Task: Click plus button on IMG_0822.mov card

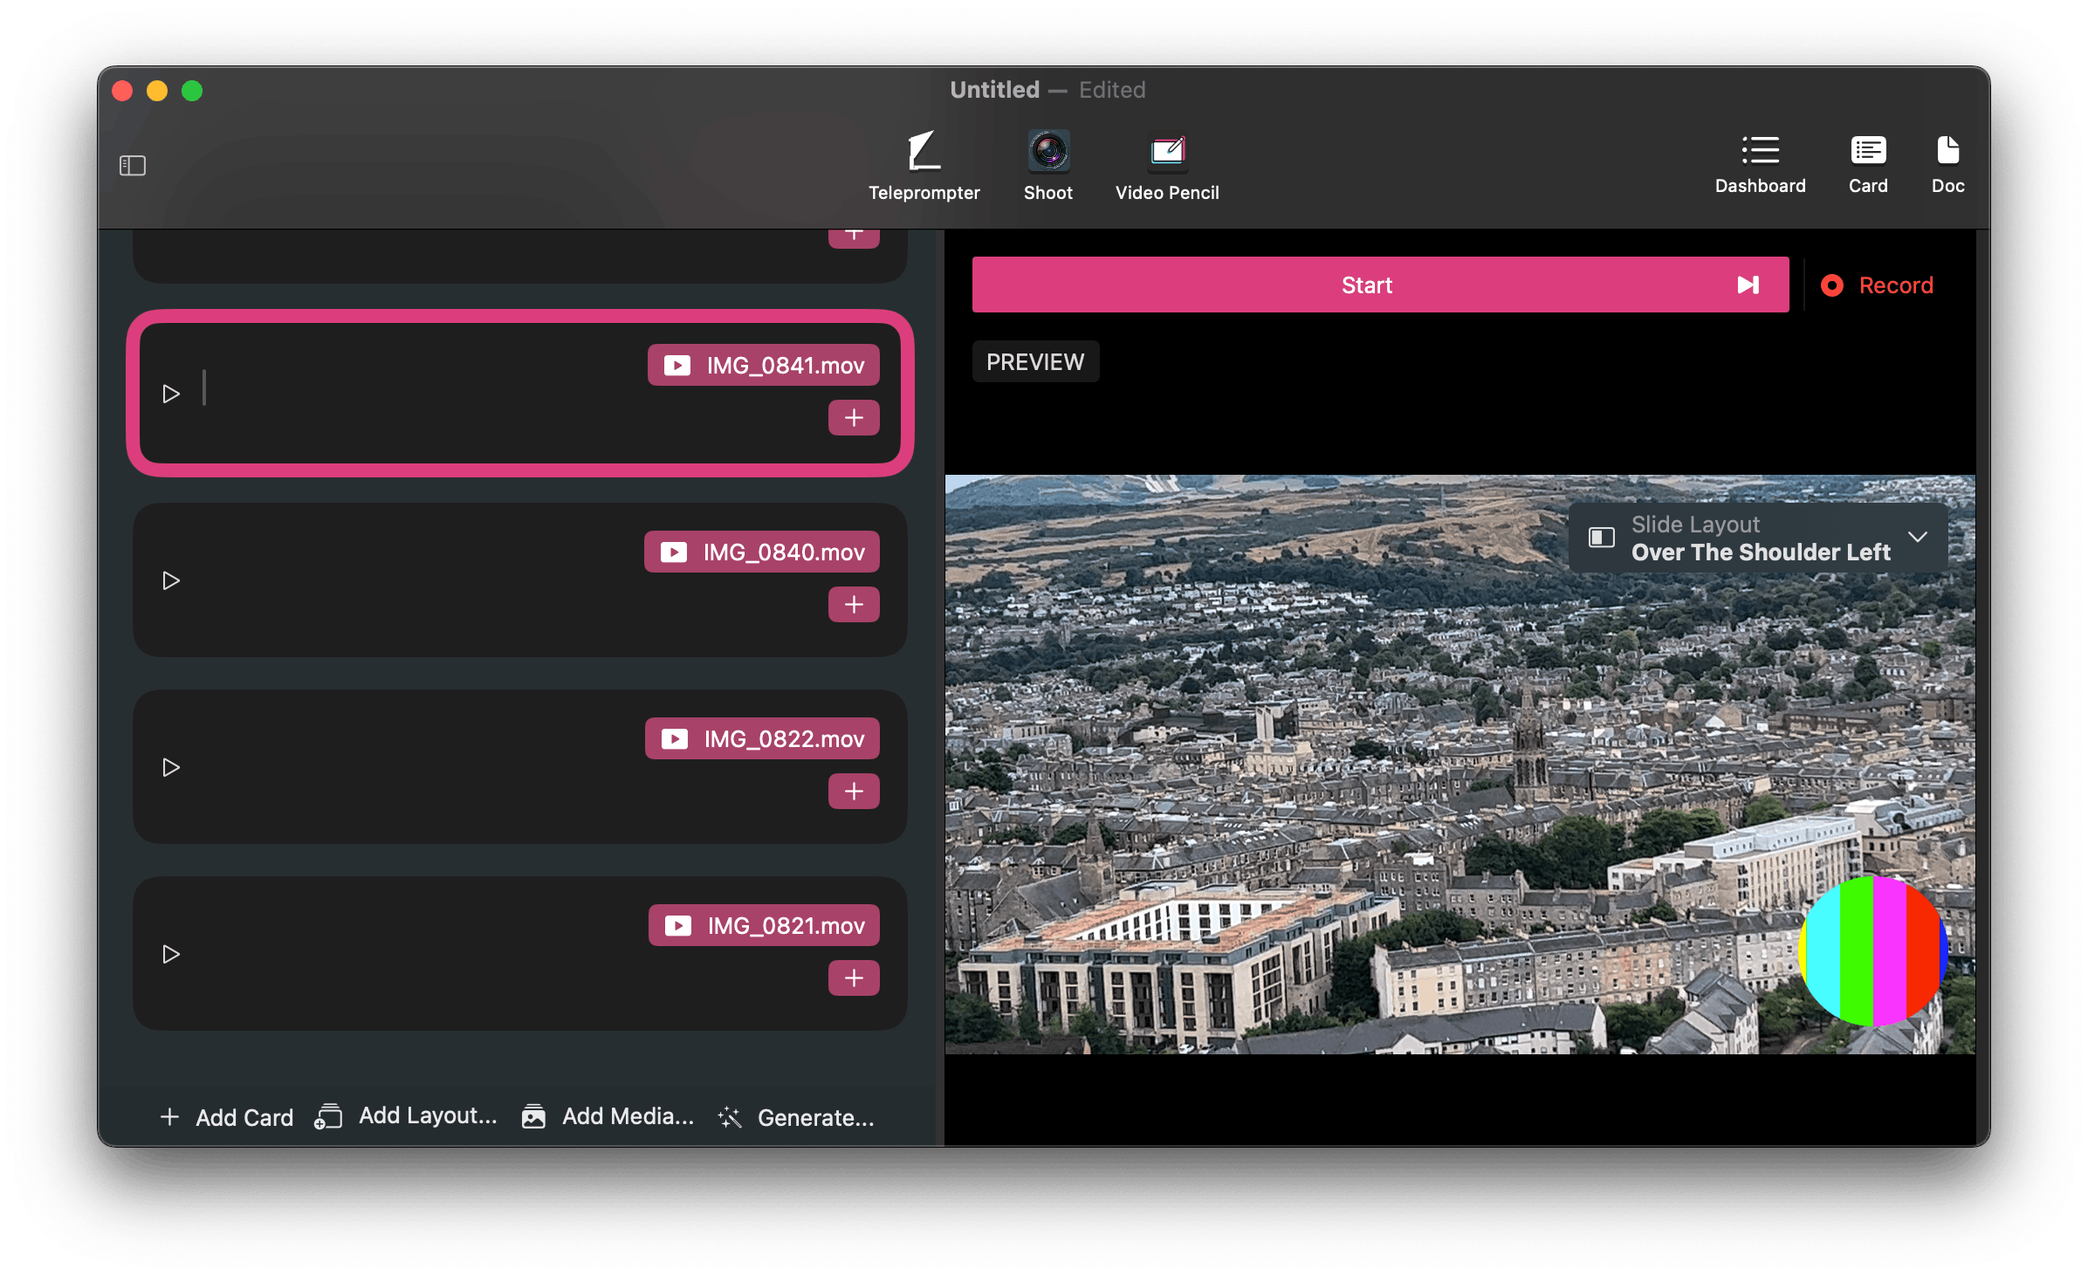Action: [853, 791]
